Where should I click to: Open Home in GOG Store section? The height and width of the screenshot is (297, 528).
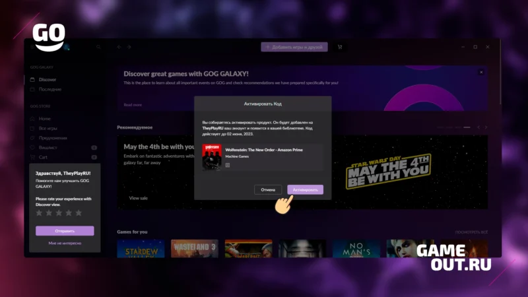pos(44,119)
